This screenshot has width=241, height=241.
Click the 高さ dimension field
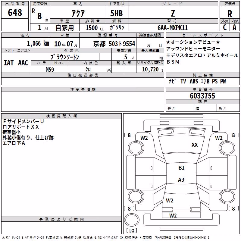(228, 108)
